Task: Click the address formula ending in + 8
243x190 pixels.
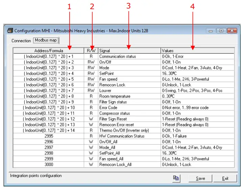Action: pyautogui.click(x=49, y=96)
